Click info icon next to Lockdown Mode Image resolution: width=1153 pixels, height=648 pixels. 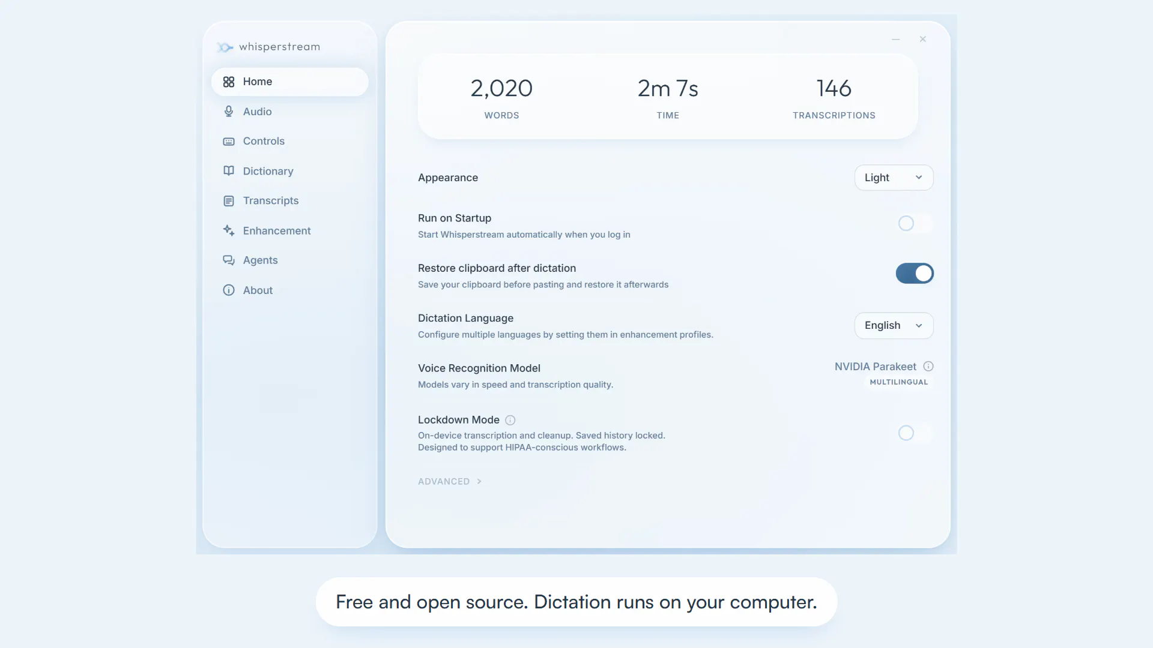(x=510, y=420)
